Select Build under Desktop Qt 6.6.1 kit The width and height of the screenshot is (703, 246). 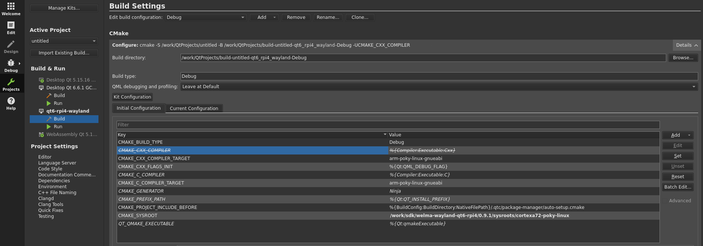pos(59,96)
